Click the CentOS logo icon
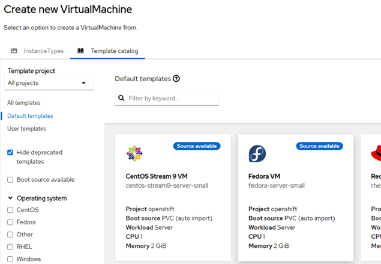Viewport: 381px width, 264px height. click(x=134, y=154)
